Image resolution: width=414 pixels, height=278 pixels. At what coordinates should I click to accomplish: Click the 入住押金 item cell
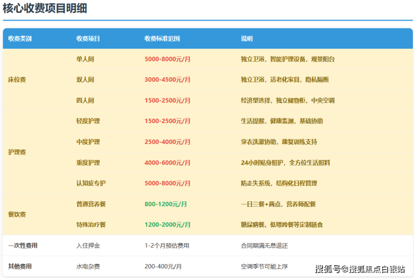88,246
